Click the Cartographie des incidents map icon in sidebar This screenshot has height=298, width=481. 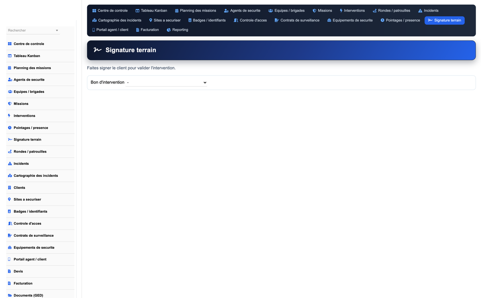pos(10,175)
